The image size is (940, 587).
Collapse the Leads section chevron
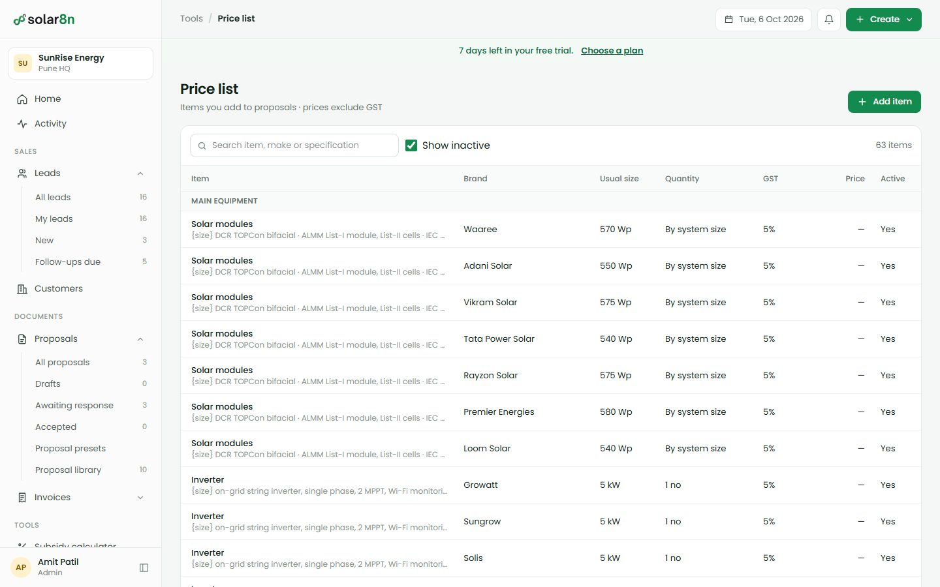coord(140,173)
